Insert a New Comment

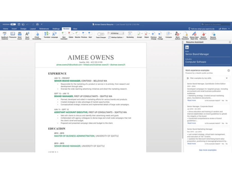pos(64,36)
